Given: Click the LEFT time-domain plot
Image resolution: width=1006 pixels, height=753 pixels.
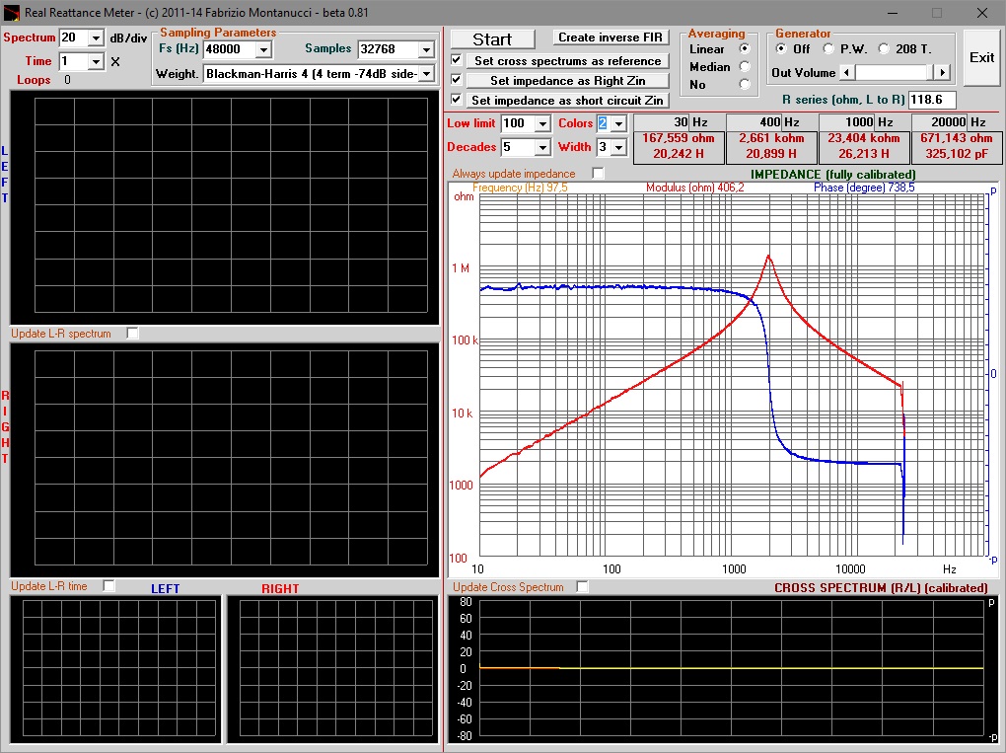Looking at the screenshot, I should (x=115, y=669).
